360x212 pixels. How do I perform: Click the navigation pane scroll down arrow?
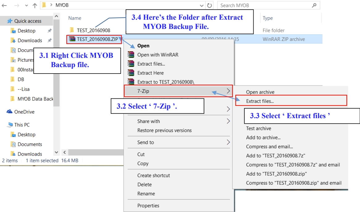coord(56,152)
